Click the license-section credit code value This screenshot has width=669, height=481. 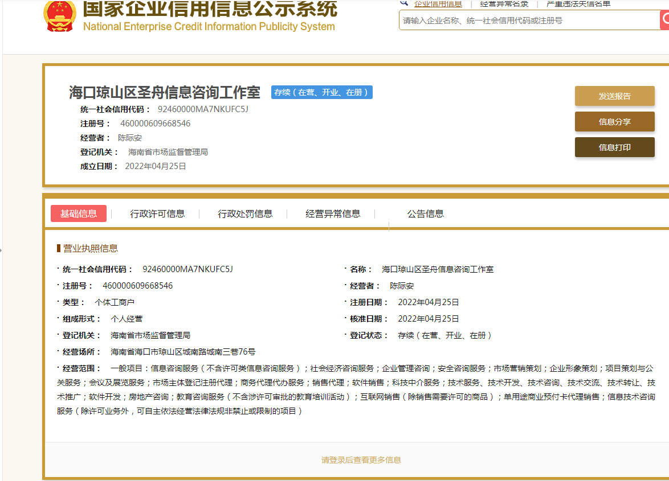[x=187, y=269]
